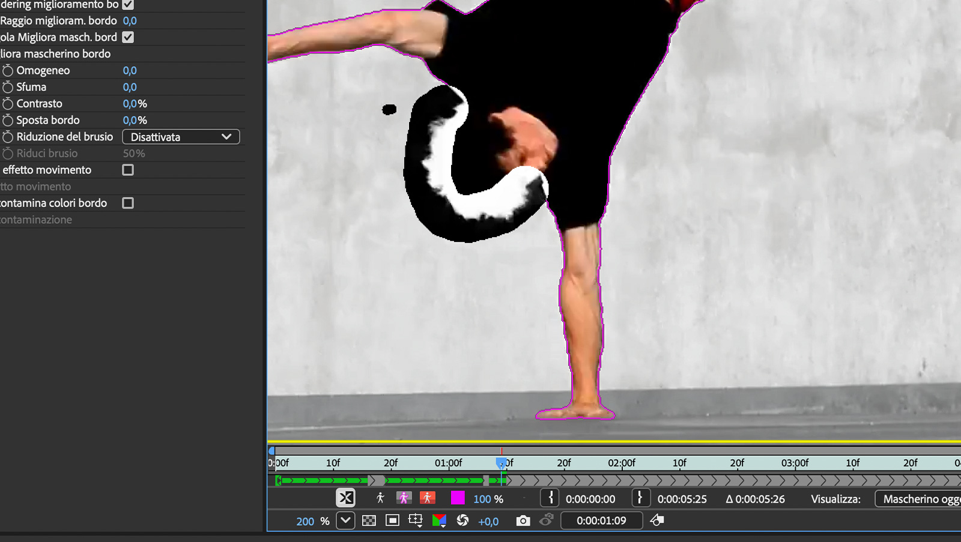Click the Roto Brush freeze toggle icon
Image resolution: width=961 pixels, height=542 pixels.
(x=345, y=498)
